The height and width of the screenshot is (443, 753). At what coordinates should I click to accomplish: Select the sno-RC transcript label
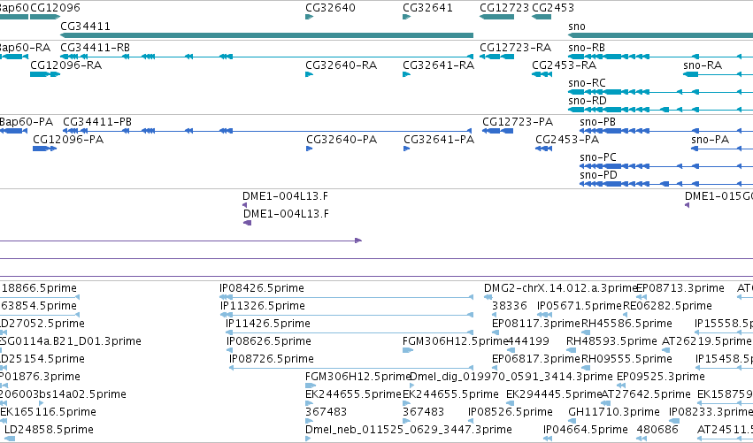[x=587, y=83]
